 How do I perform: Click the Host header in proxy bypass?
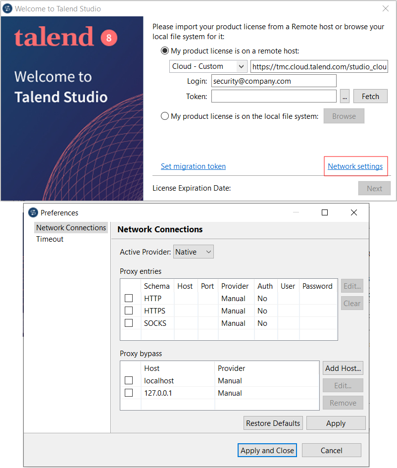pyautogui.click(x=152, y=368)
